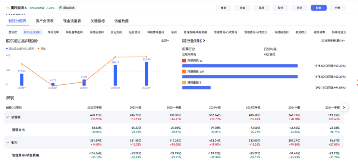
Task: Click the 同行业对比 heading link
Action: 192,41
